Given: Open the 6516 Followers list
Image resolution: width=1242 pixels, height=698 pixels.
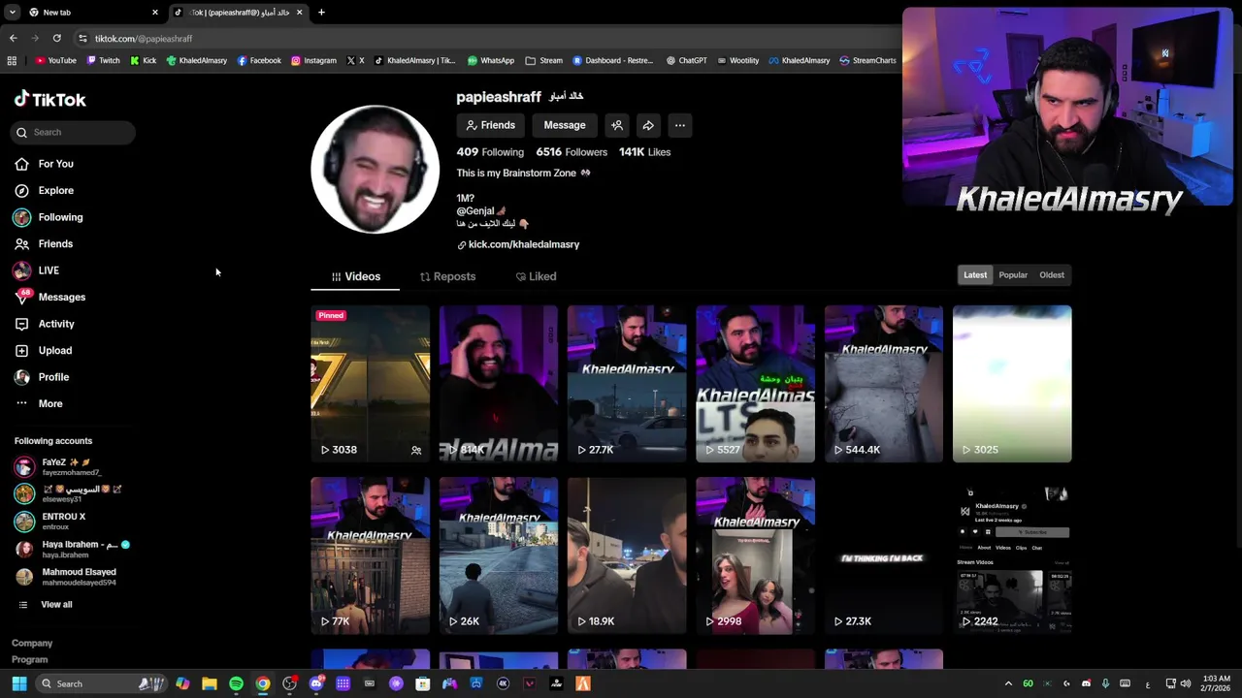Looking at the screenshot, I should pos(572,152).
